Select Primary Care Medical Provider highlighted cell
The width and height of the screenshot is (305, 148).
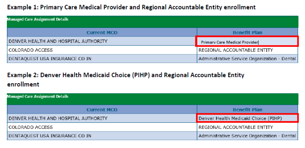[247, 41]
